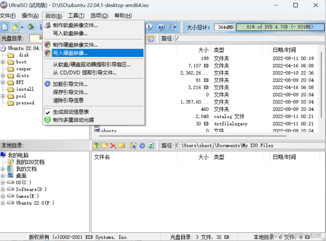326x241 pixels.
Task: Choose 保存引导文件... menu entry
Action: [94, 92]
